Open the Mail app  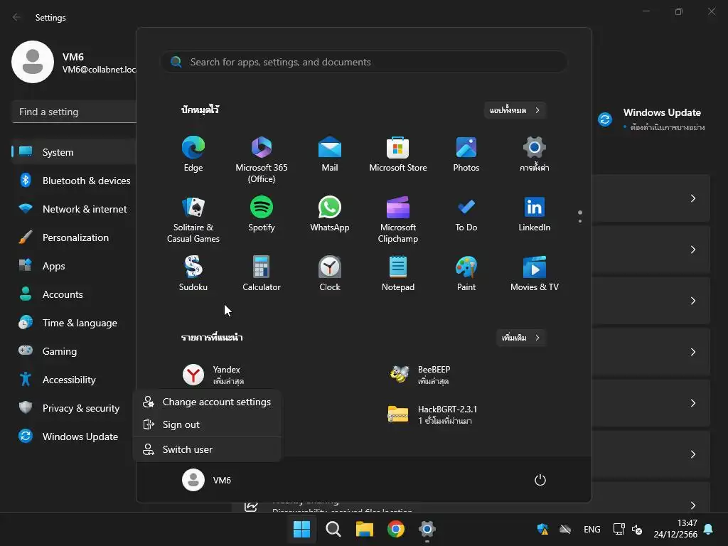tap(330, 154)
